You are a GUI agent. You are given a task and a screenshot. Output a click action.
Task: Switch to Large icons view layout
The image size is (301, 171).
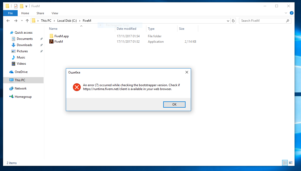(291, 163)
